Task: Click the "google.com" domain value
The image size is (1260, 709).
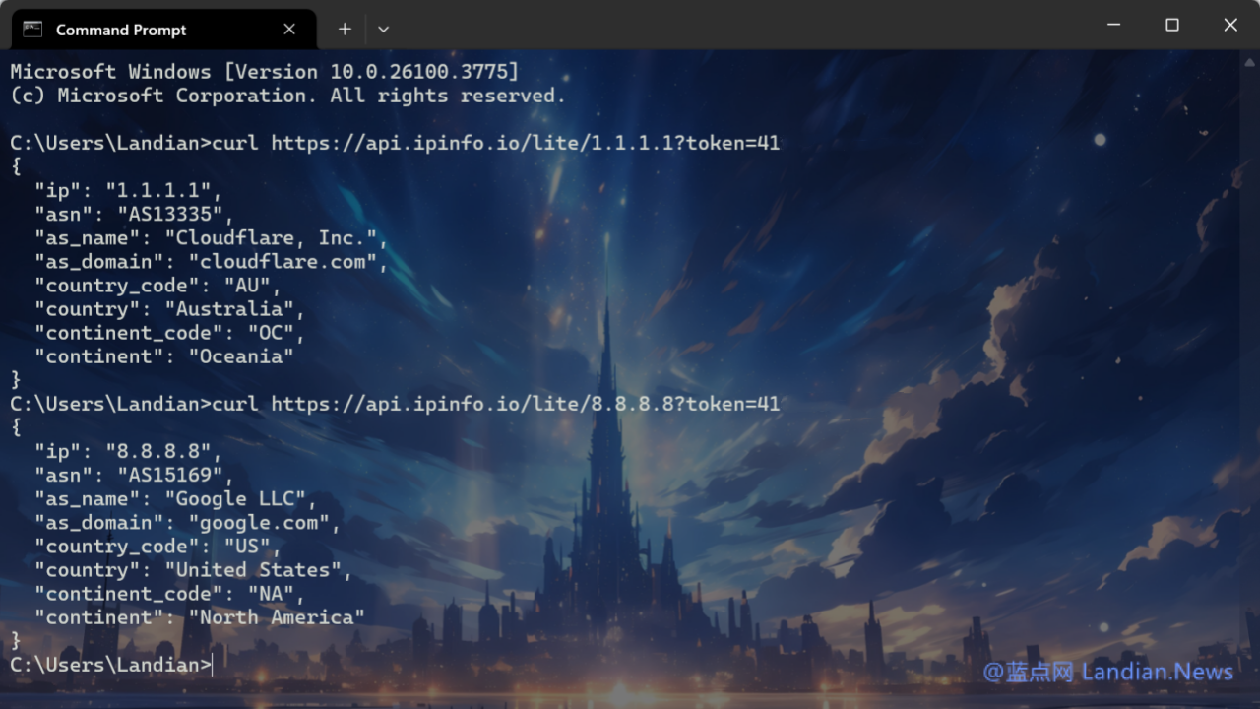Action: tap(260, 523)
